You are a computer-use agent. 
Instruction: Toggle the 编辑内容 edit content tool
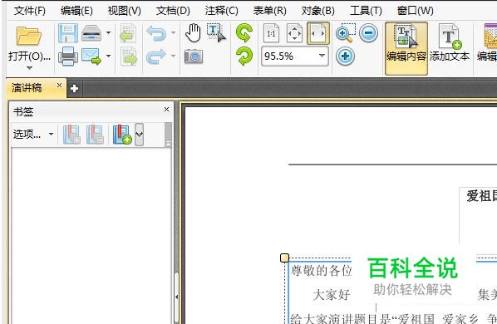point(406,48)
